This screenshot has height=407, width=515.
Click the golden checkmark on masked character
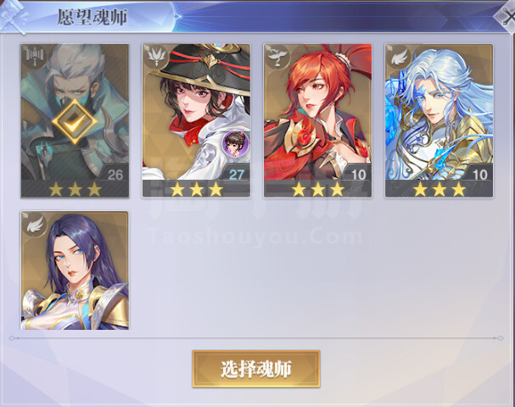click(x=75, y=122)
